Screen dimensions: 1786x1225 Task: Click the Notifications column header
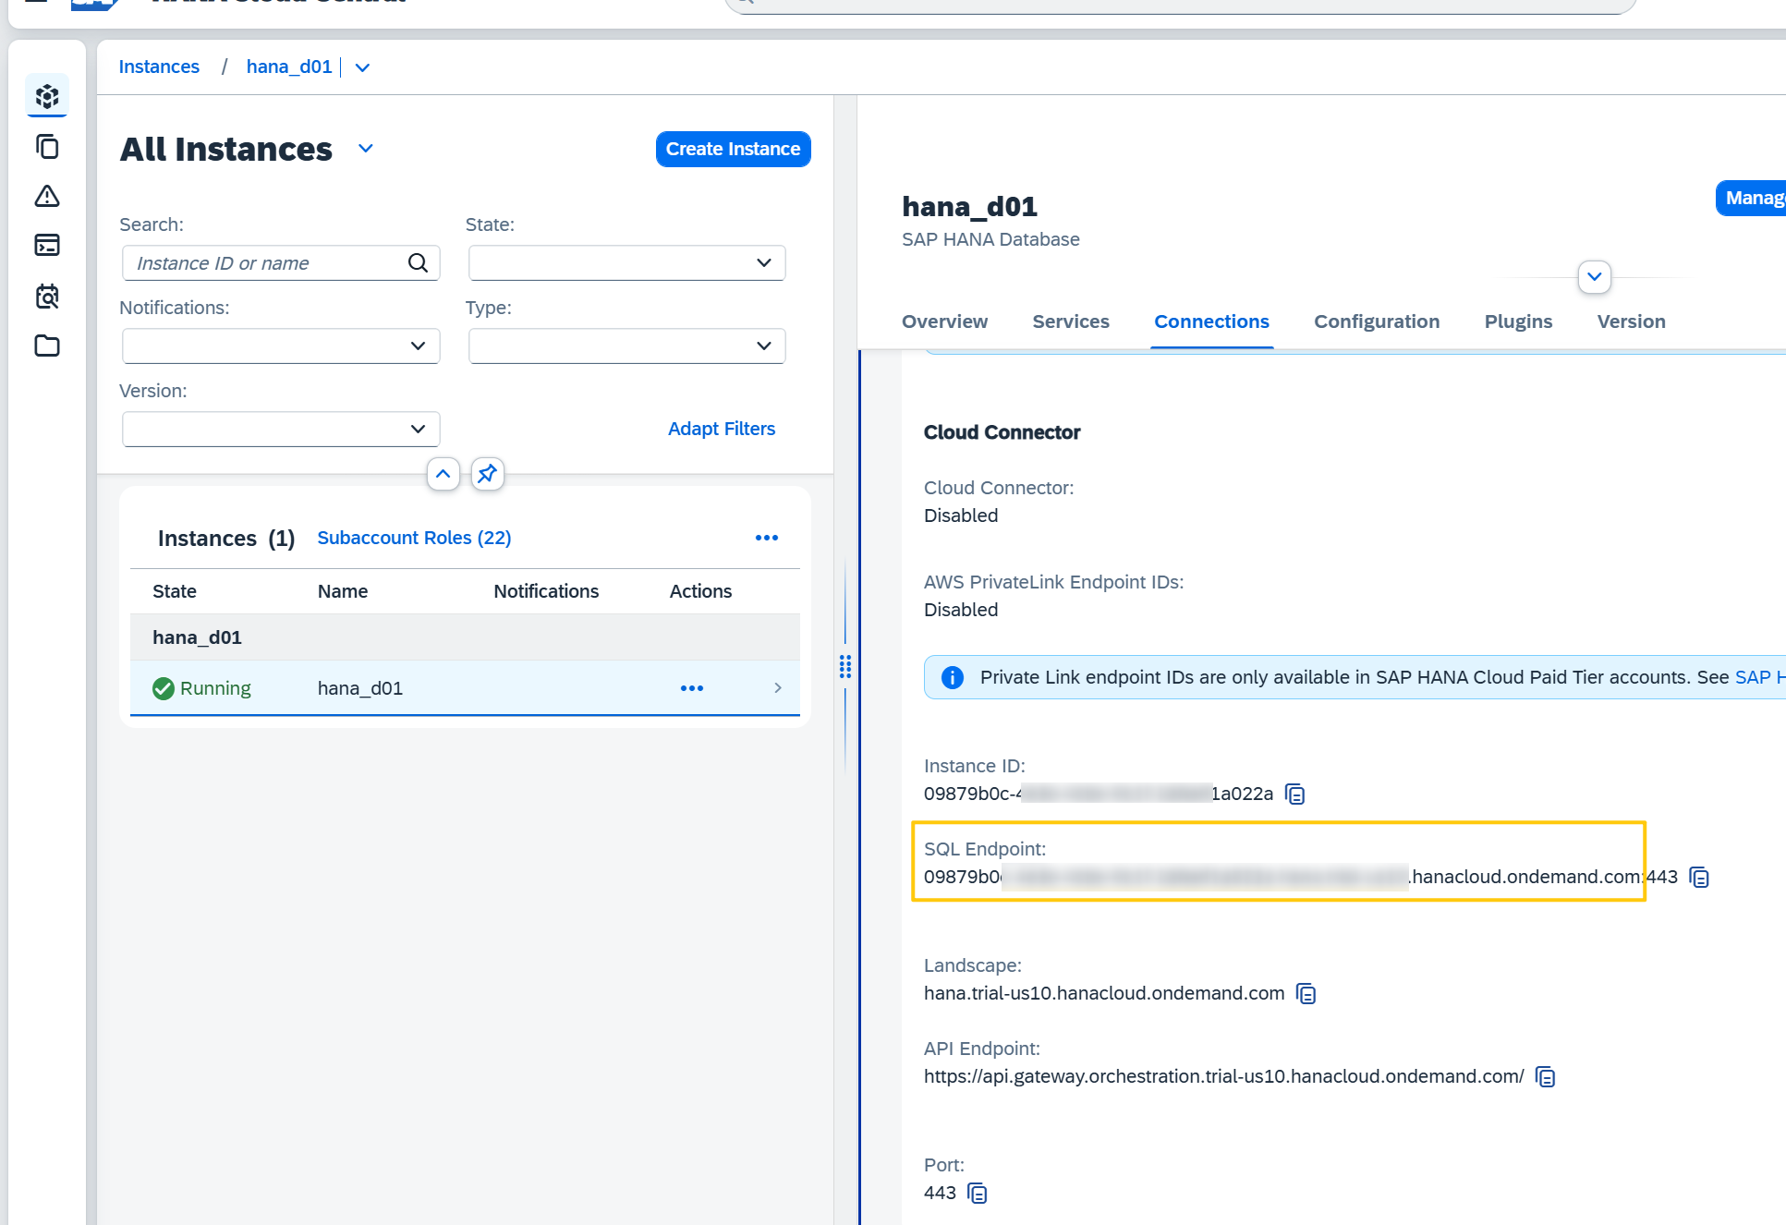tap(546, 592)
